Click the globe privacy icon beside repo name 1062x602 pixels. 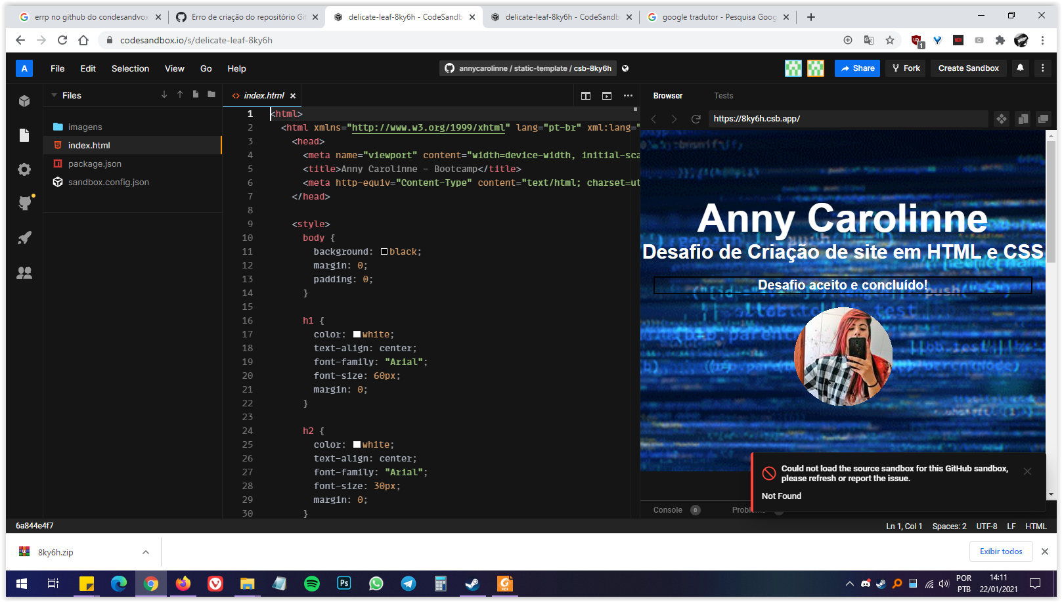coord(625,68)
